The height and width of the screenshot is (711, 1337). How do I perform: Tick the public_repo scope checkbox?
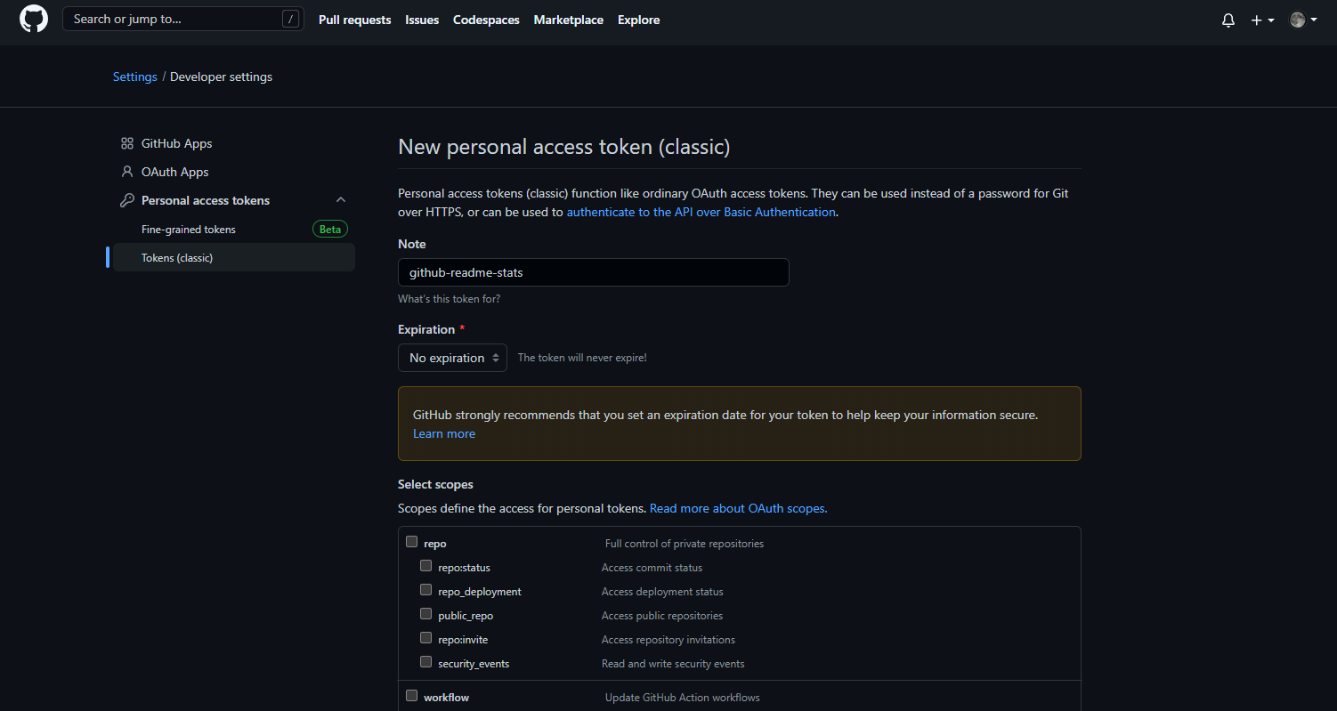[426, 614]
